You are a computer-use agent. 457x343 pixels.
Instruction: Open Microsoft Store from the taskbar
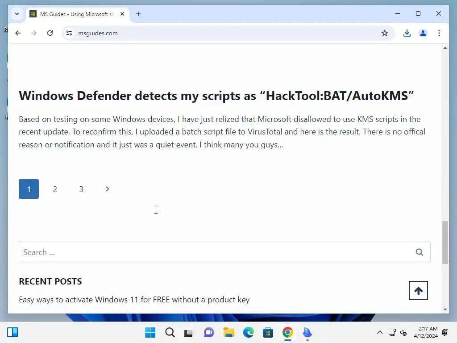tap(268, 332)
